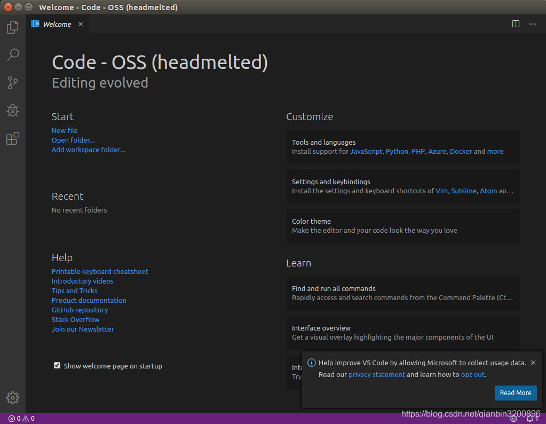Install Azure support link
The image size is (546, 424).
click(437, 152)
